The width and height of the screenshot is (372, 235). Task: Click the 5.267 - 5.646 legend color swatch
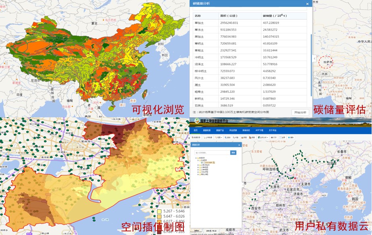pos(159,211)
